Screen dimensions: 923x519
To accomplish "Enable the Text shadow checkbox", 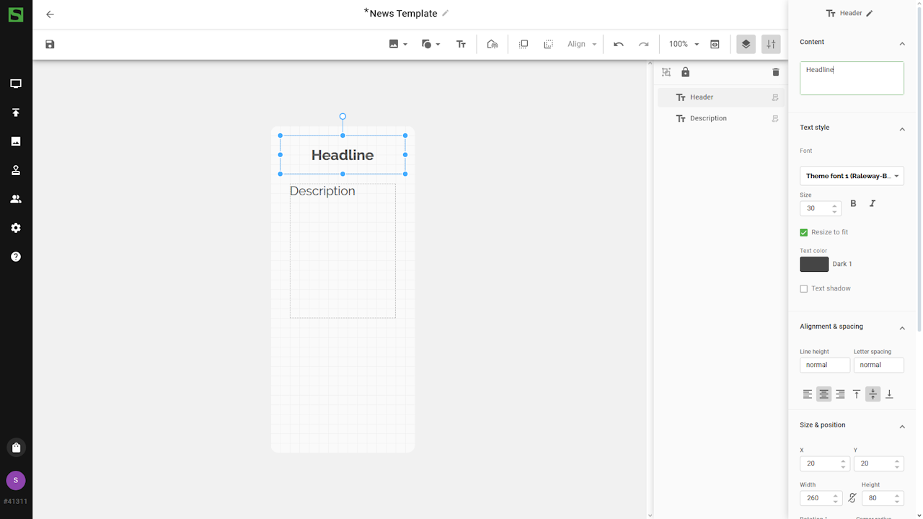I will pos(804,289).
